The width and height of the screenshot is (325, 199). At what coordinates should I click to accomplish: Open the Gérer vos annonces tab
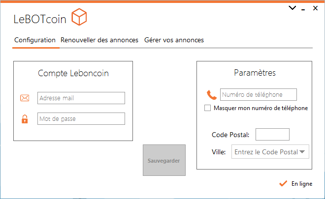pyautogui.click(x=174, y=40)
